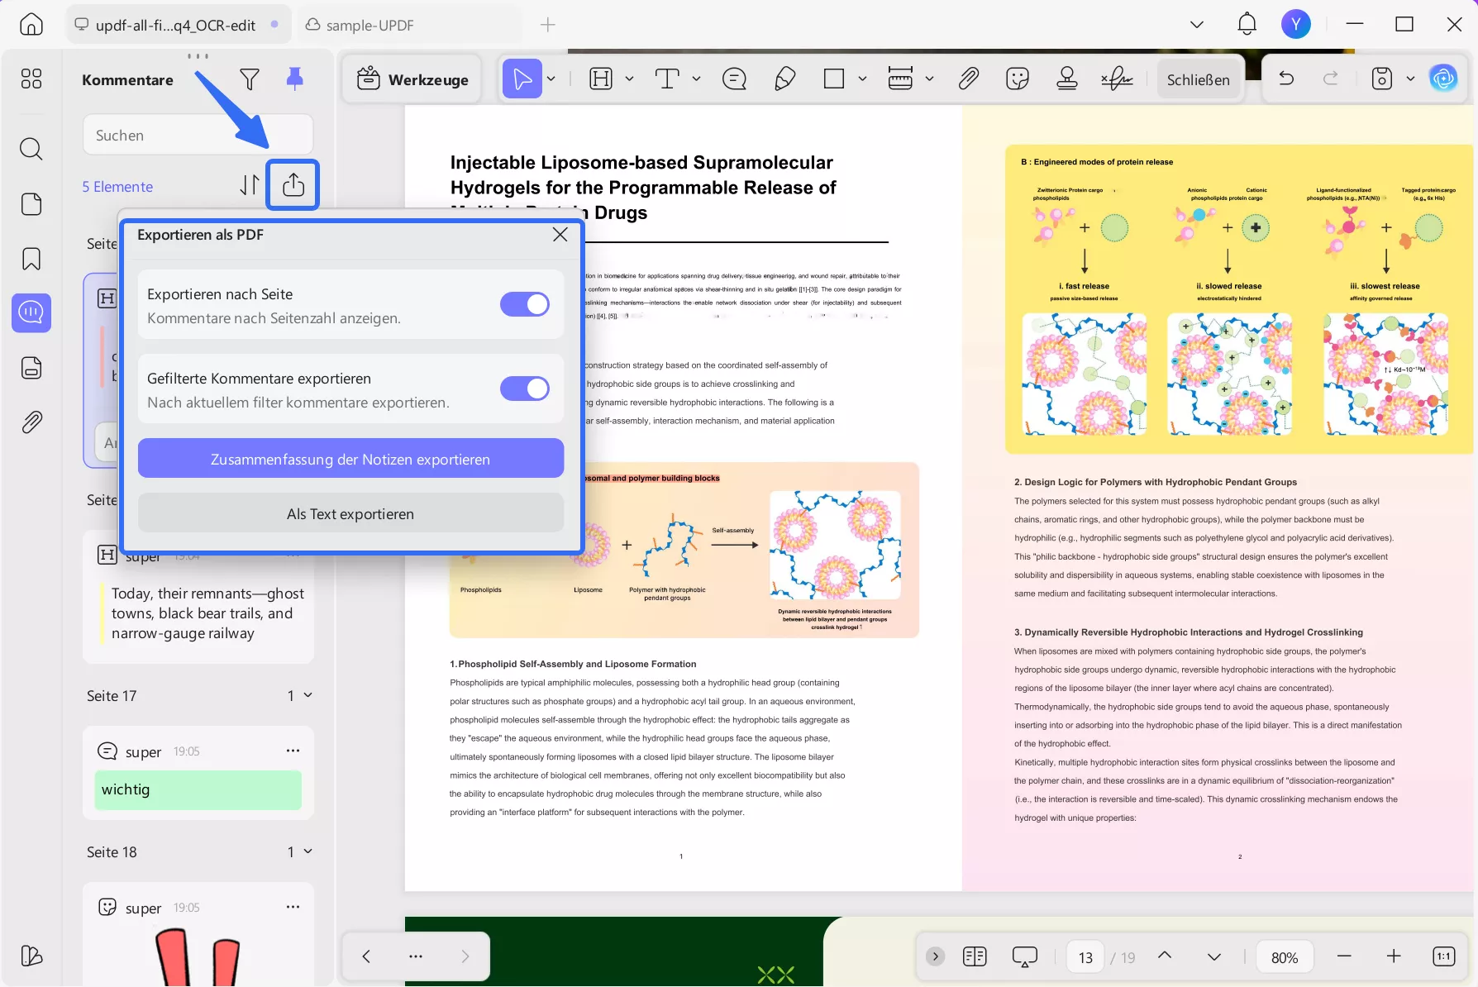Click the export comments icon
The image size is (1478, 987).
point(293,184)
